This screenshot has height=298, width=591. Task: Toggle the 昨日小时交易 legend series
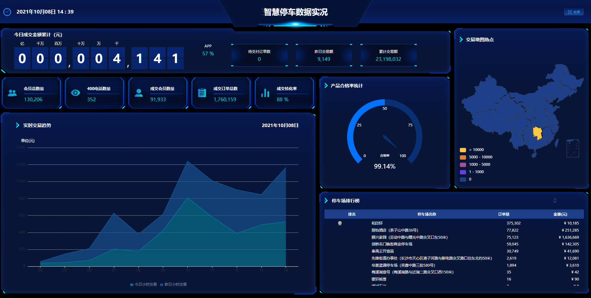point(173,284)
